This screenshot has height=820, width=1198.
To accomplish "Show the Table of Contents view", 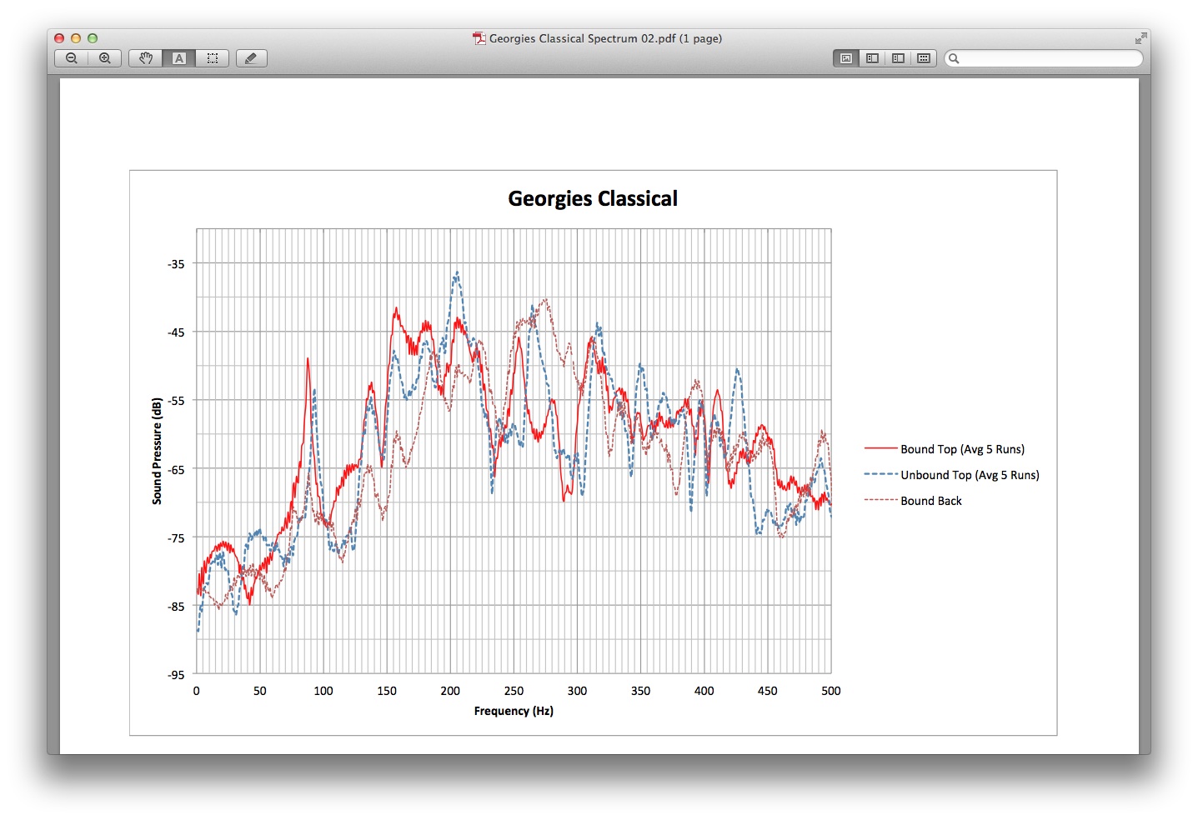I will [898, 58].
